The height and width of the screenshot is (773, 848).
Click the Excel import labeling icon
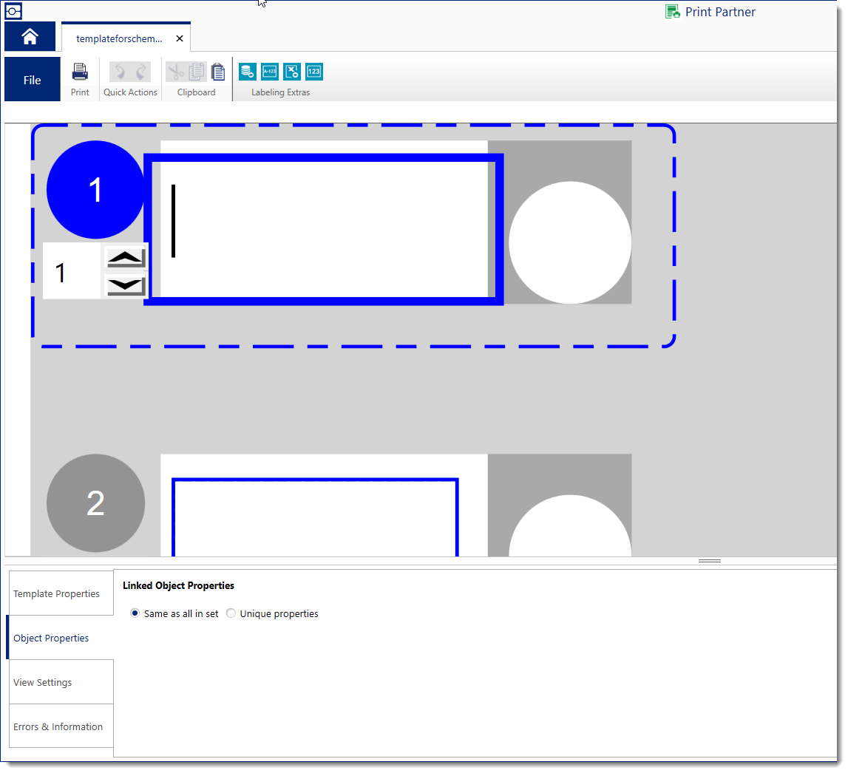point(292,72)
